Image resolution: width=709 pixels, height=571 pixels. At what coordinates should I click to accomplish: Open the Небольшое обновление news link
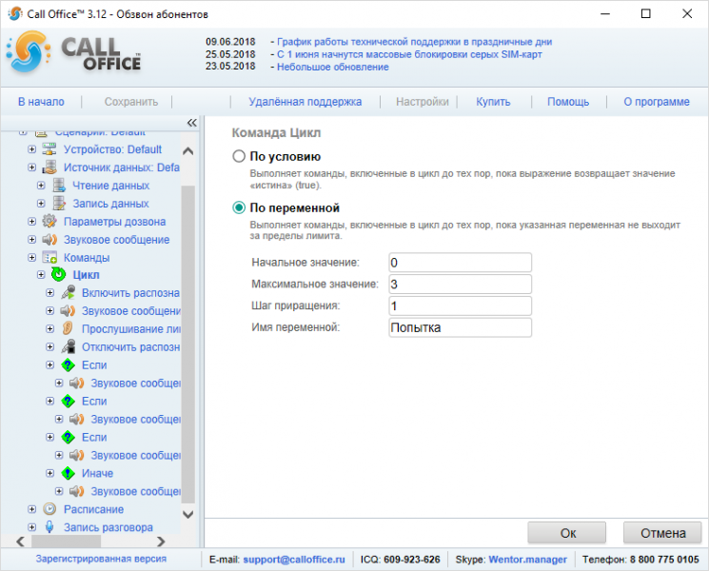(x=333, y=67)
